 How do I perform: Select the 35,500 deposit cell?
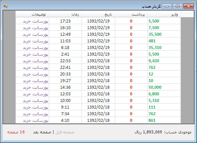[x=164, y=34]
